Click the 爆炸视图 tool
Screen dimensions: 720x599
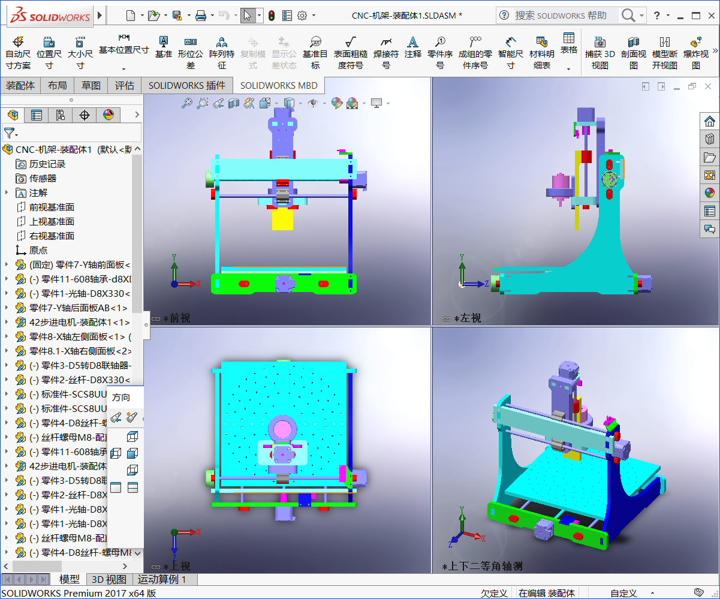coord(696,52)
